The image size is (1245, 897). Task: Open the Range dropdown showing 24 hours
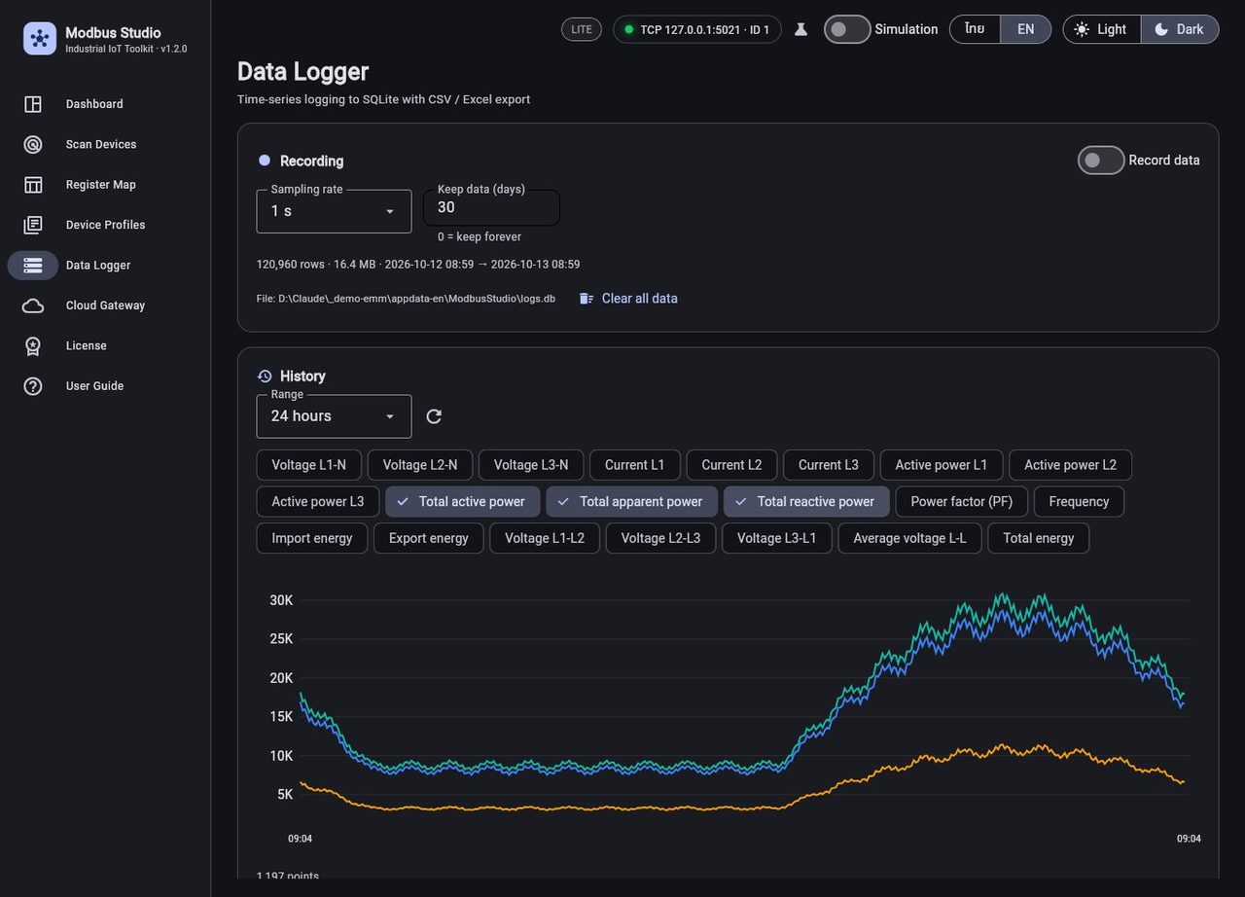click(x=334, y=416)
